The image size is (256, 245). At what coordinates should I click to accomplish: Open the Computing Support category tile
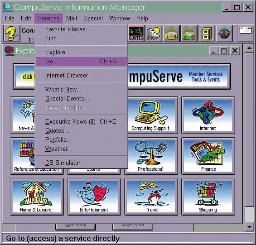(151, 115)
